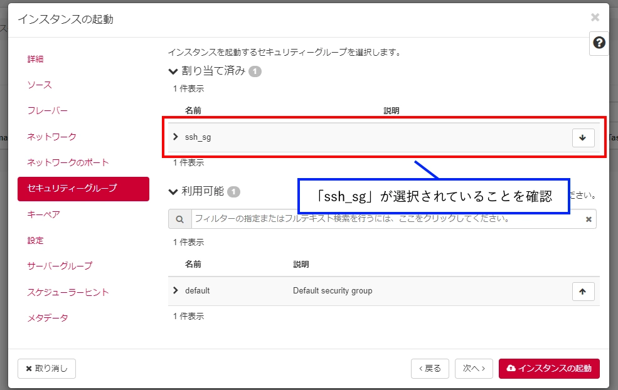618x390 pixels.
Task: Focus the security group filter text field
Action: point(386,219)
